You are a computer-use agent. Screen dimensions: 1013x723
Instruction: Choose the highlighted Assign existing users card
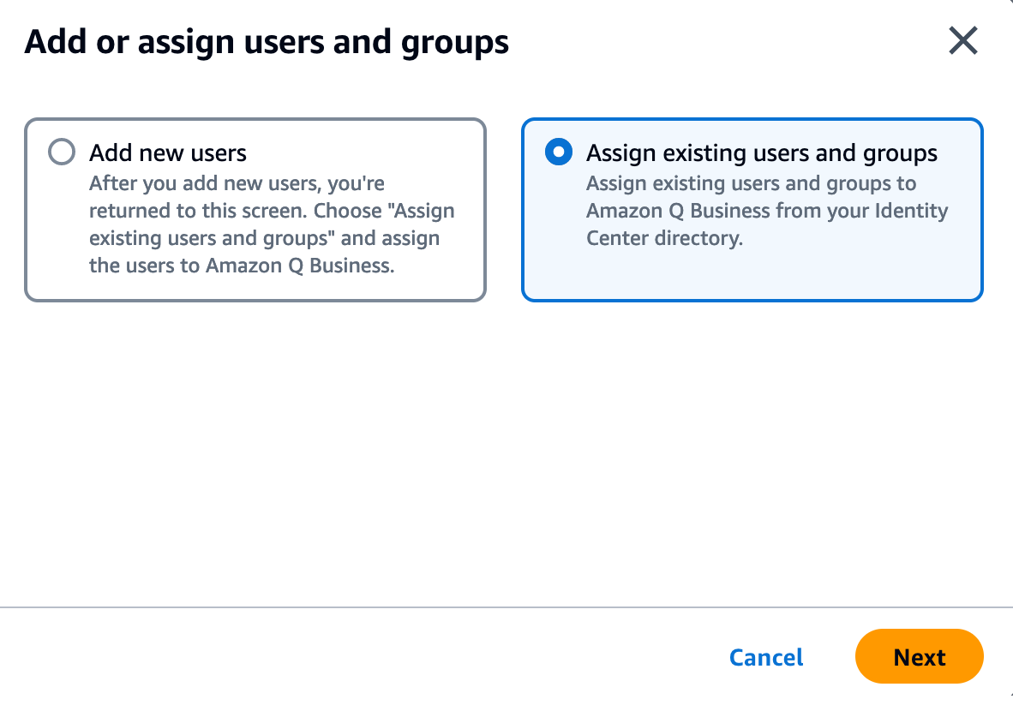click(752, 210)
